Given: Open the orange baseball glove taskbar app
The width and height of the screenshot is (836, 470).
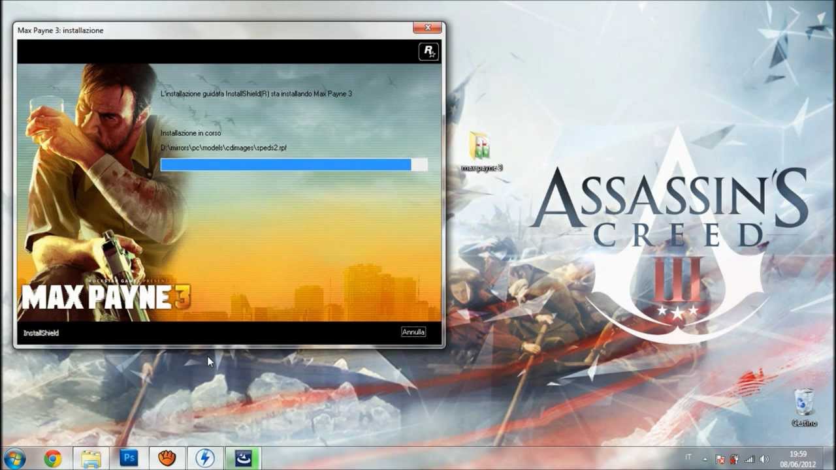Looking at the screenshot, I should (167, 459).
